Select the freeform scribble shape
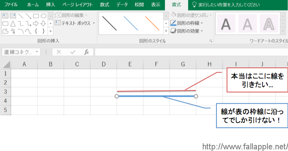The height and width of the screenshot is (151, 288). point(13,31)
